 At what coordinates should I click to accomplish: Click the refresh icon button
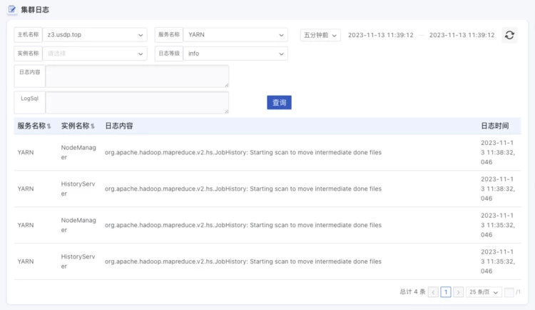509,35
